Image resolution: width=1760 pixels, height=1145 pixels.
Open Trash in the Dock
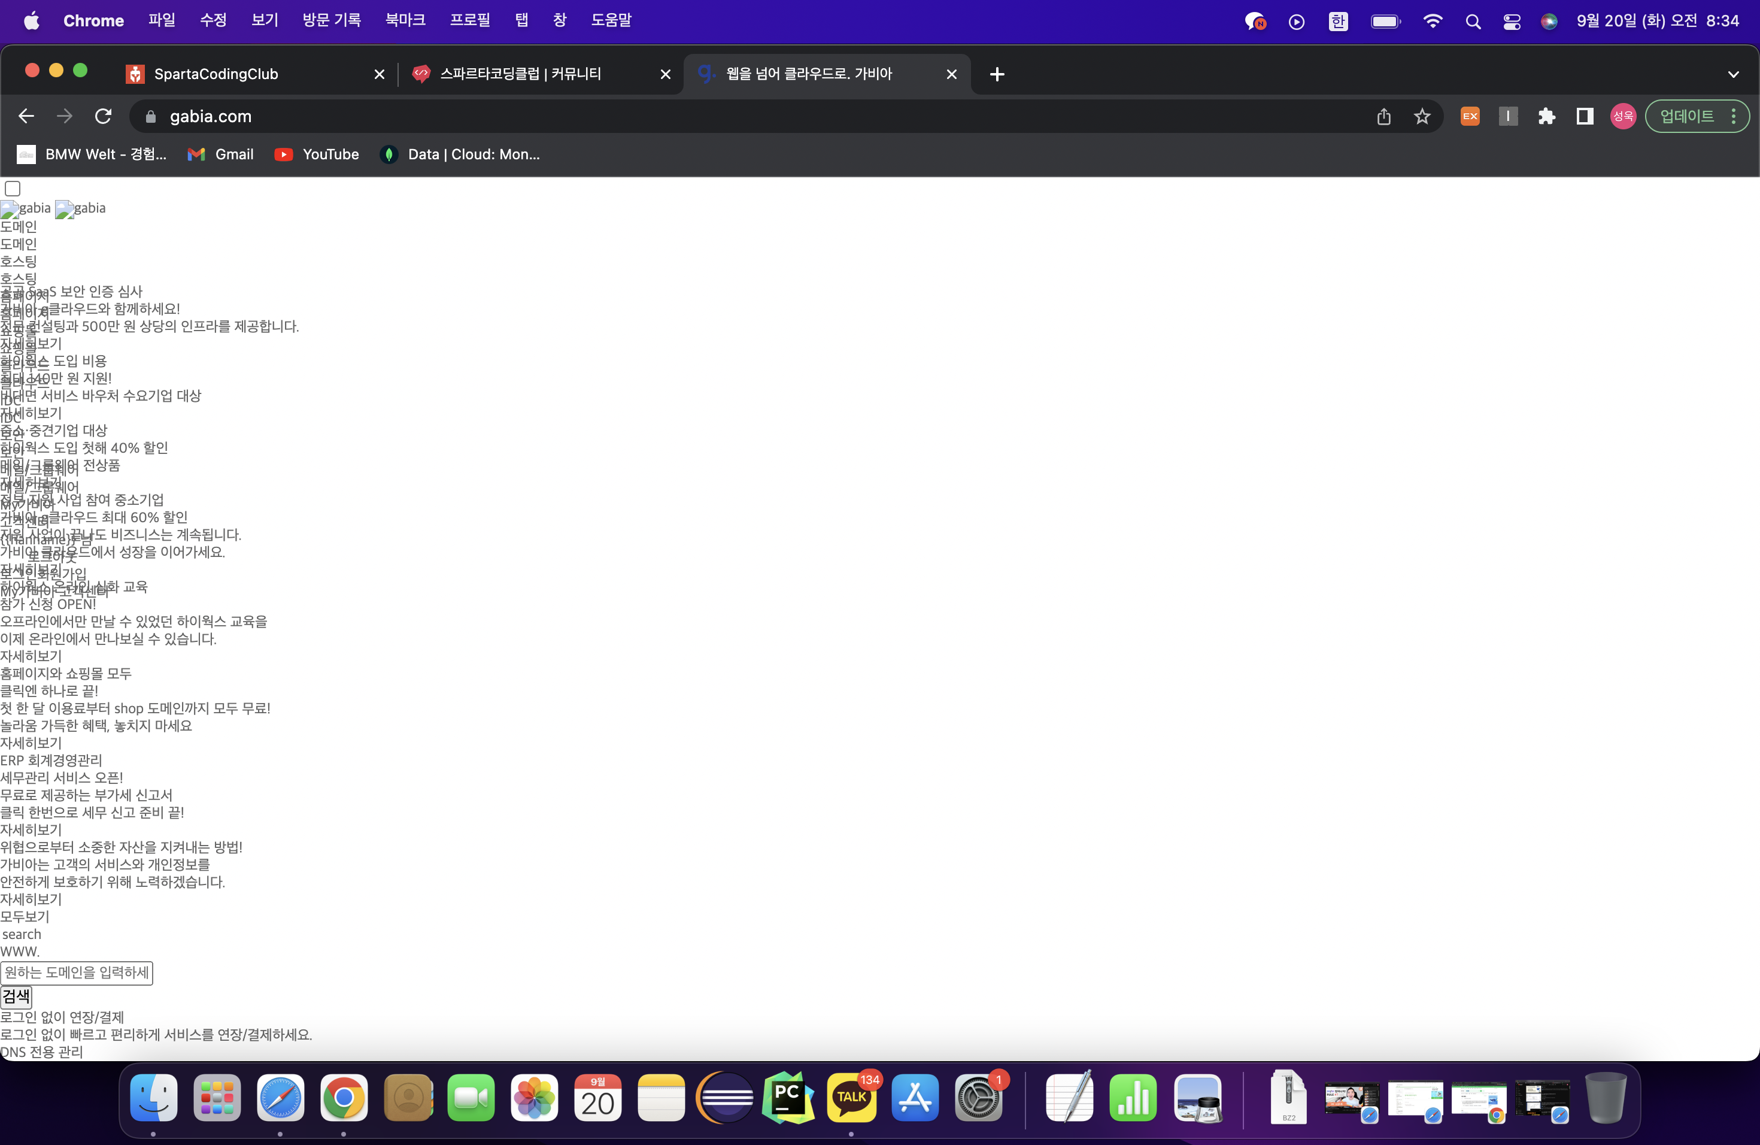click(1606, 1098)
